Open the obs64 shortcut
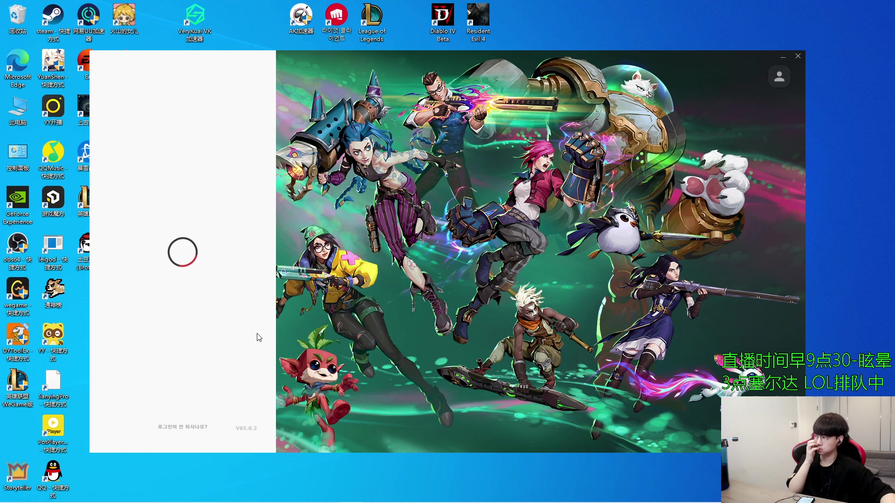Image resolution: width=895 pixels, height=503 pixels. [18, 251]
